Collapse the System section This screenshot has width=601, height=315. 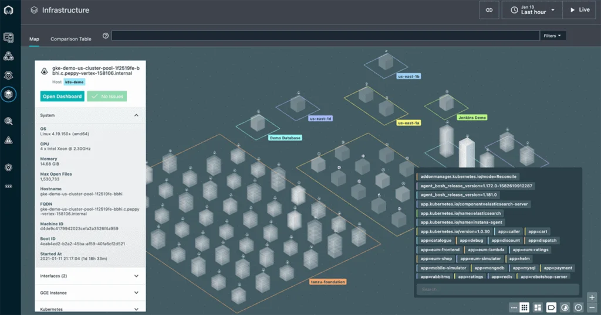(90, 115)
